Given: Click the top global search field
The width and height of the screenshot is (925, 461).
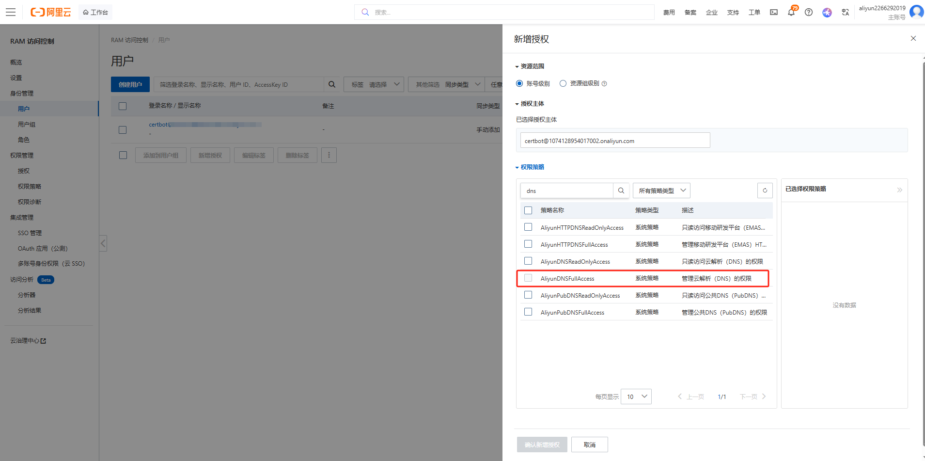Looking at the screenshot, I should coord(504,12).
